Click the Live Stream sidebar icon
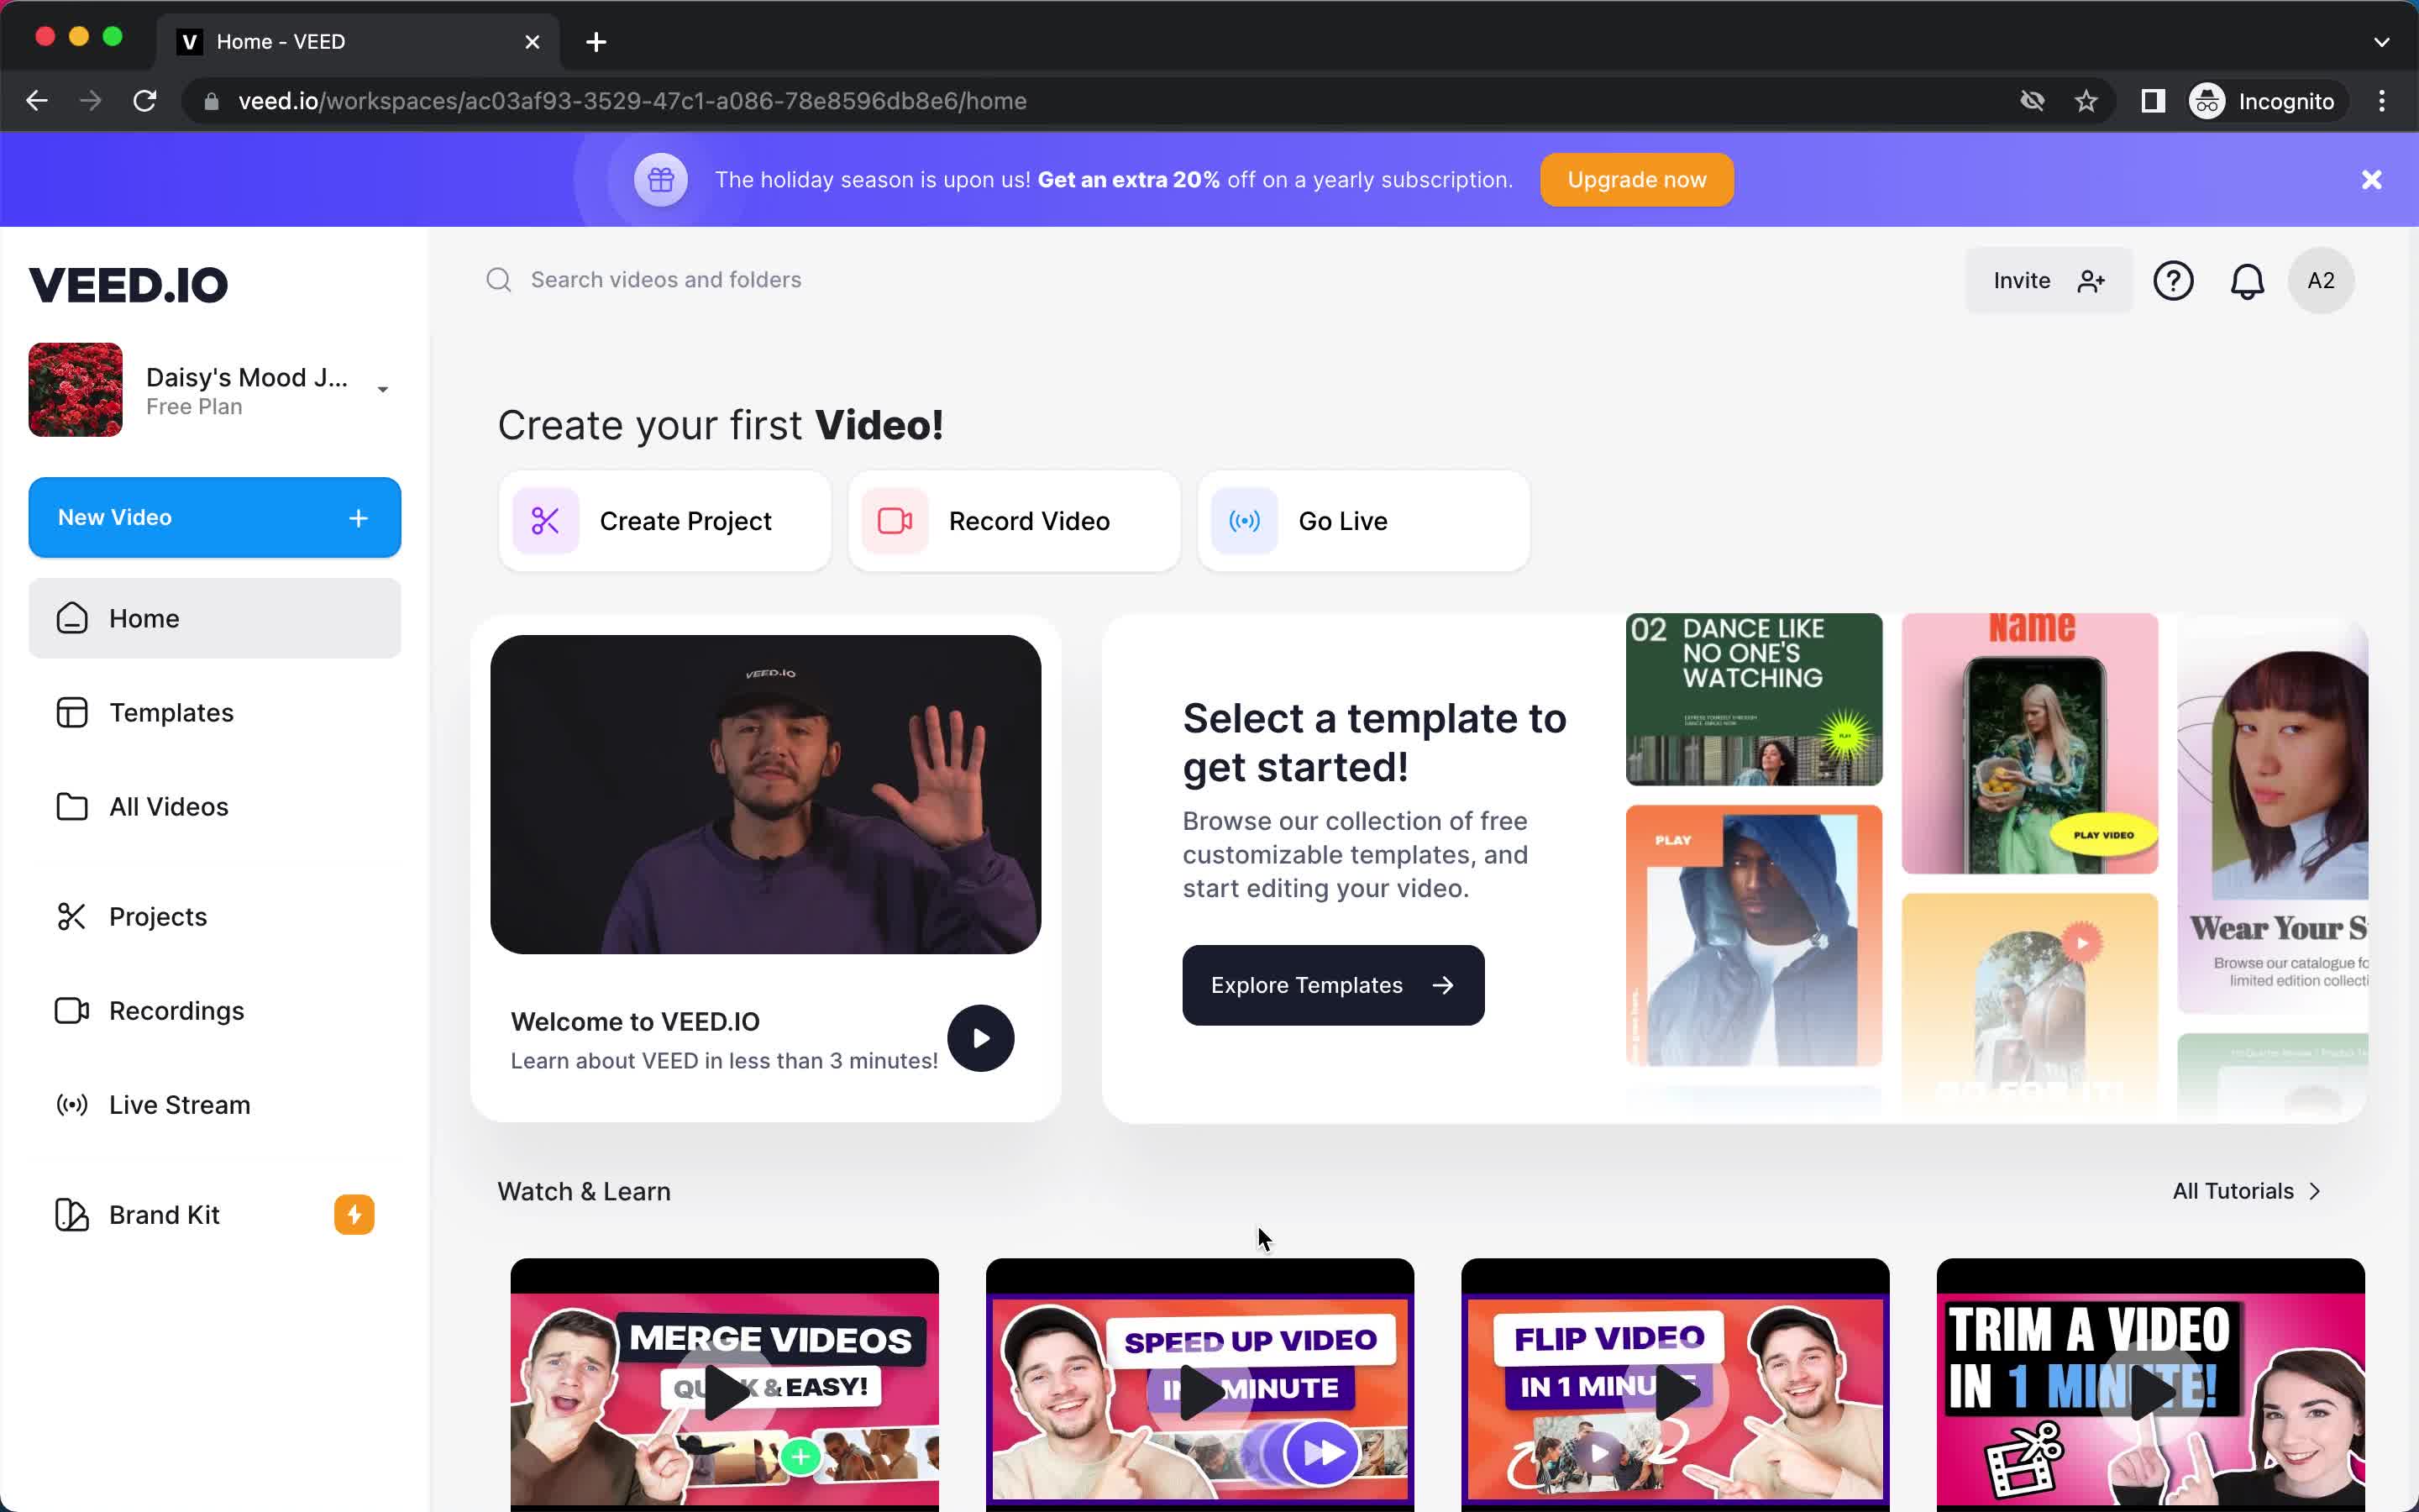This screenshot has height=1512, width=2419. point(71,1103)
